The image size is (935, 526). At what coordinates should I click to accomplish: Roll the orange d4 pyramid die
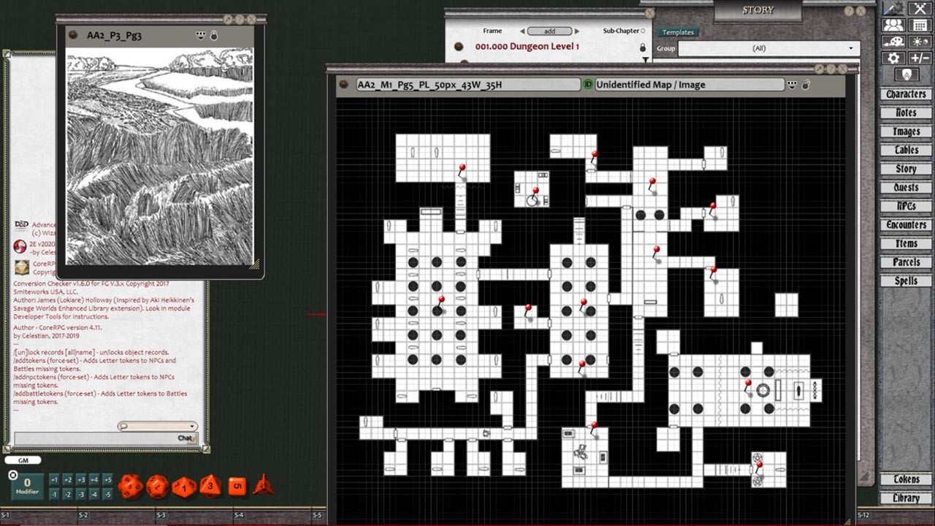263,484
